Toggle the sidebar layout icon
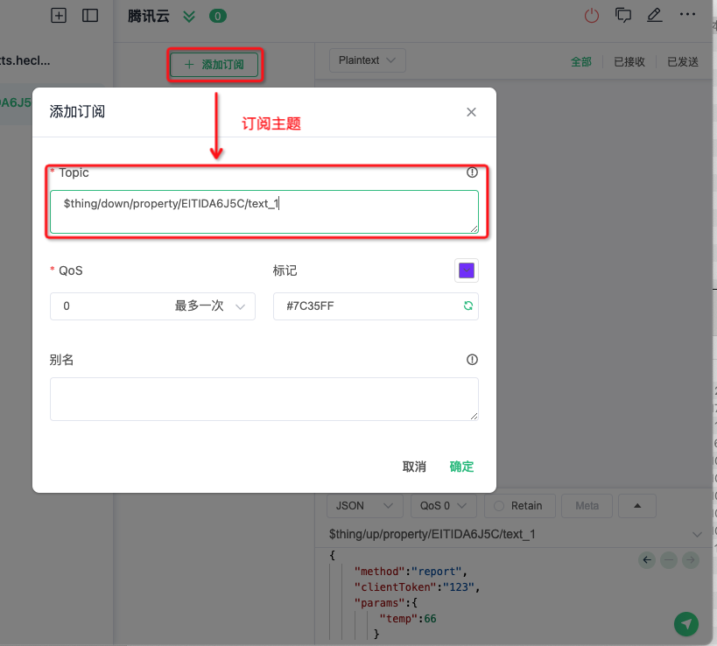Image resolution: width=717 pixels, height=646 pixels. coord(89,15)
